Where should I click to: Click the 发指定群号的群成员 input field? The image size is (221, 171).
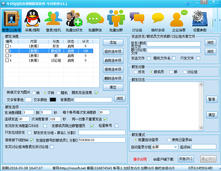point(102,140)
